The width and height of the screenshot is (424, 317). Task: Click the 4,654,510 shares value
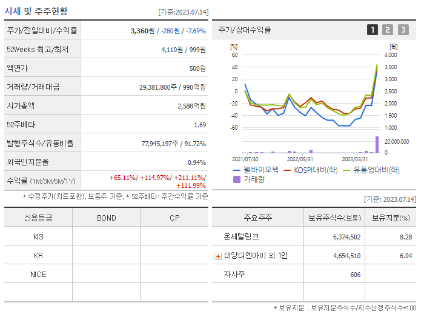(346, 256)
